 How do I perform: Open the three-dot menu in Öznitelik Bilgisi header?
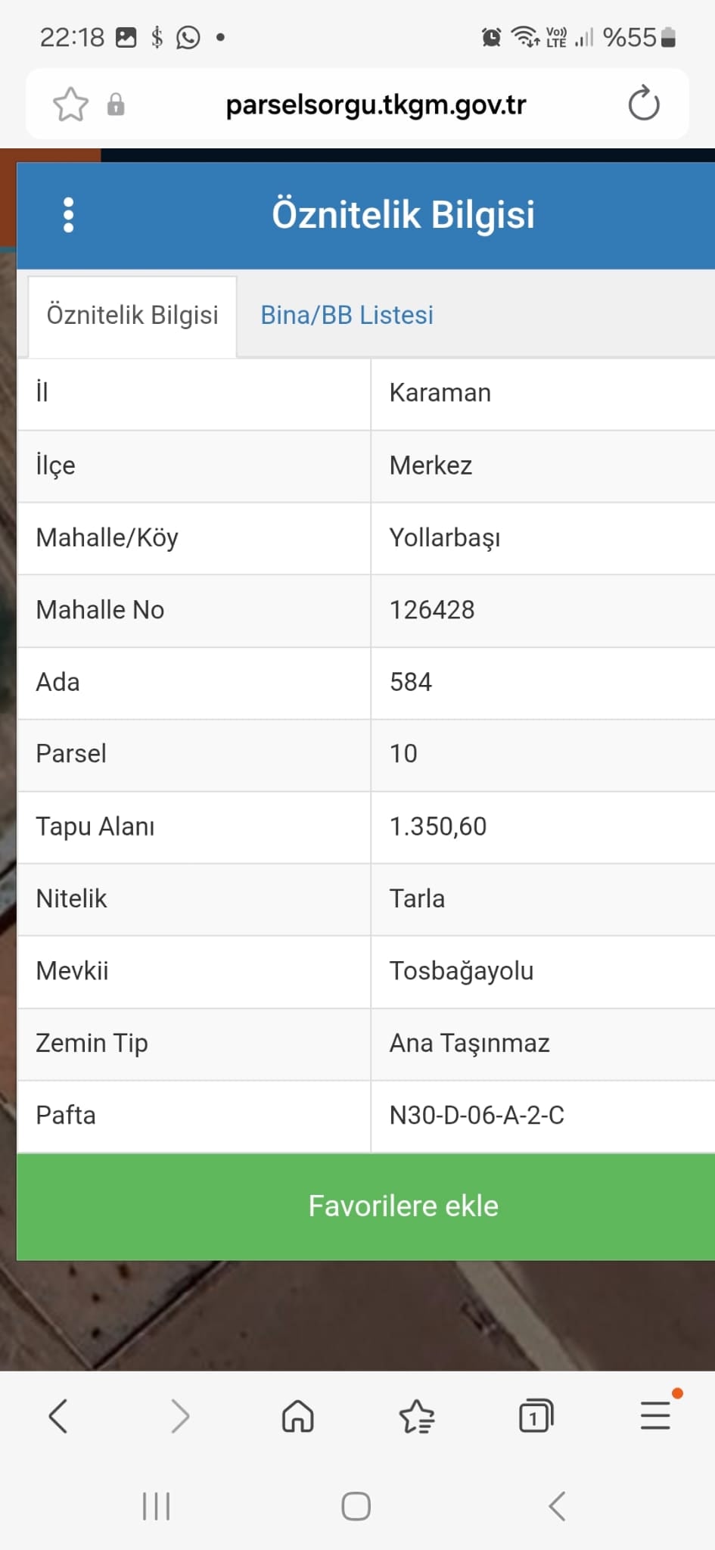coord(69,215)
